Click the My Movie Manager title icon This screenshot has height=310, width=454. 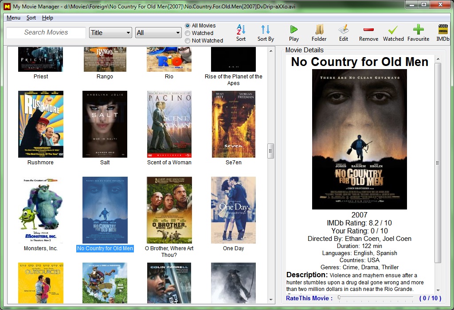[7, 6]
